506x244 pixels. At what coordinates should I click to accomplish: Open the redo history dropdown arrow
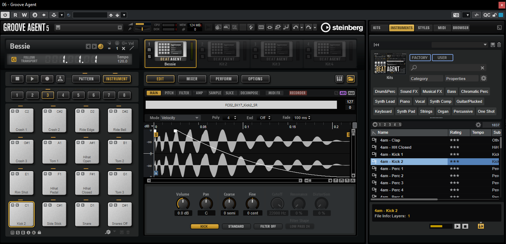point(314,27)
